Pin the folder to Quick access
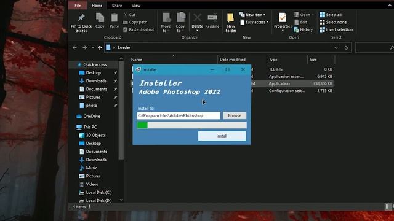The width and height of the screenshot is (394, 221). [81, 23]
